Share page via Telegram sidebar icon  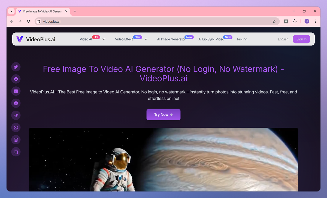tap(16, 115)
